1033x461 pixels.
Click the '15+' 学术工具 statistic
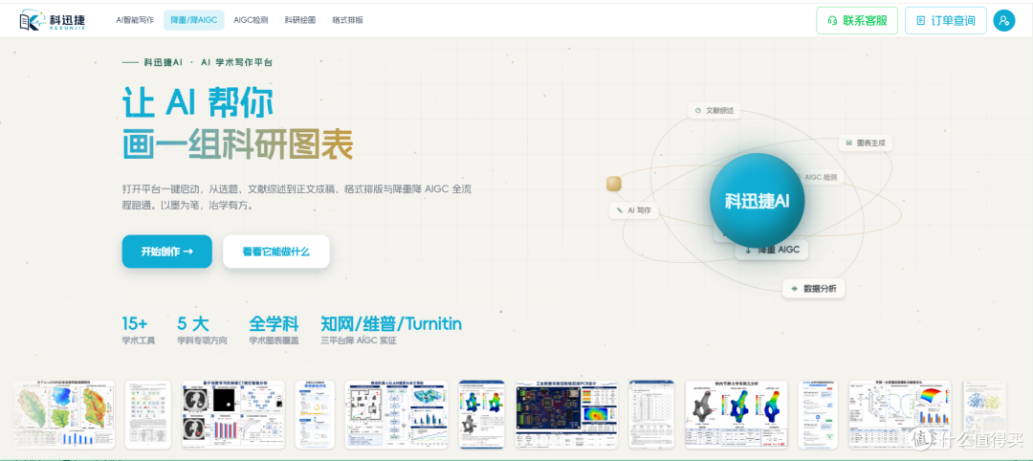tap(139, 331)
